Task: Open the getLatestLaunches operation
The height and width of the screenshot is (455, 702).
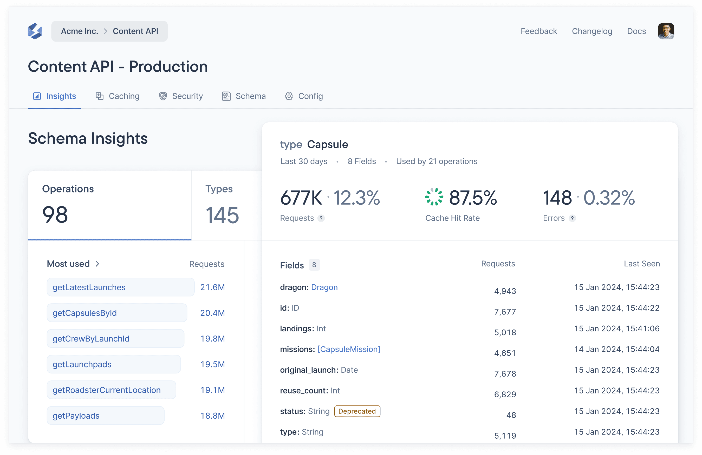Action: coord(89,287)
